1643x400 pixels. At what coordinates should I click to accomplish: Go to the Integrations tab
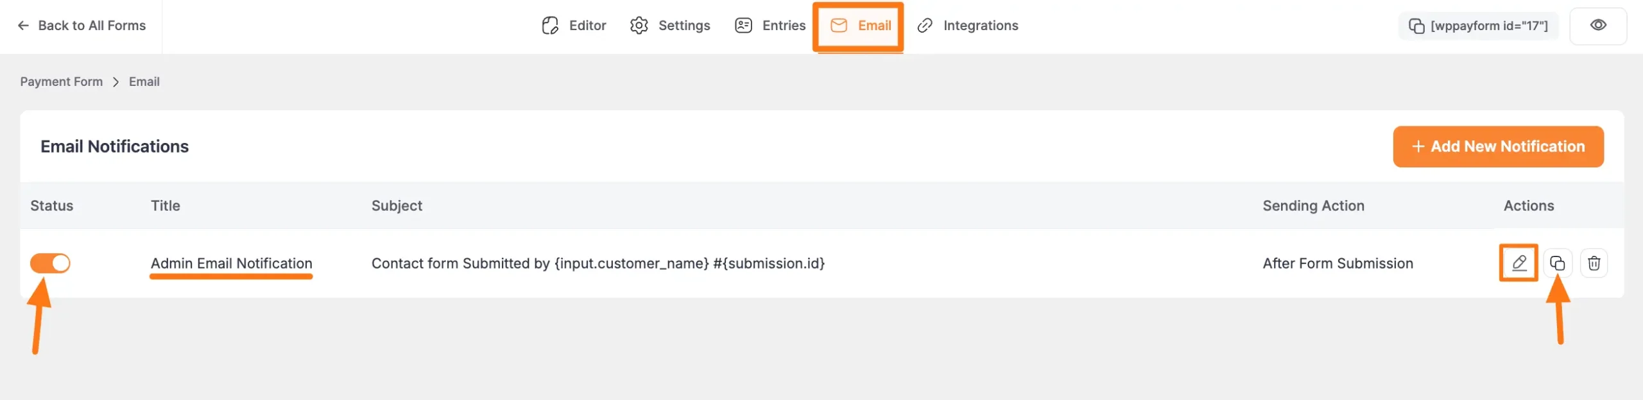(x=968, y=26)
